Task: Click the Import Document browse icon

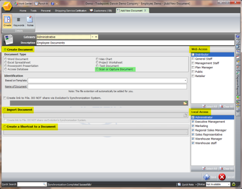Action: [x=185, y=115]
